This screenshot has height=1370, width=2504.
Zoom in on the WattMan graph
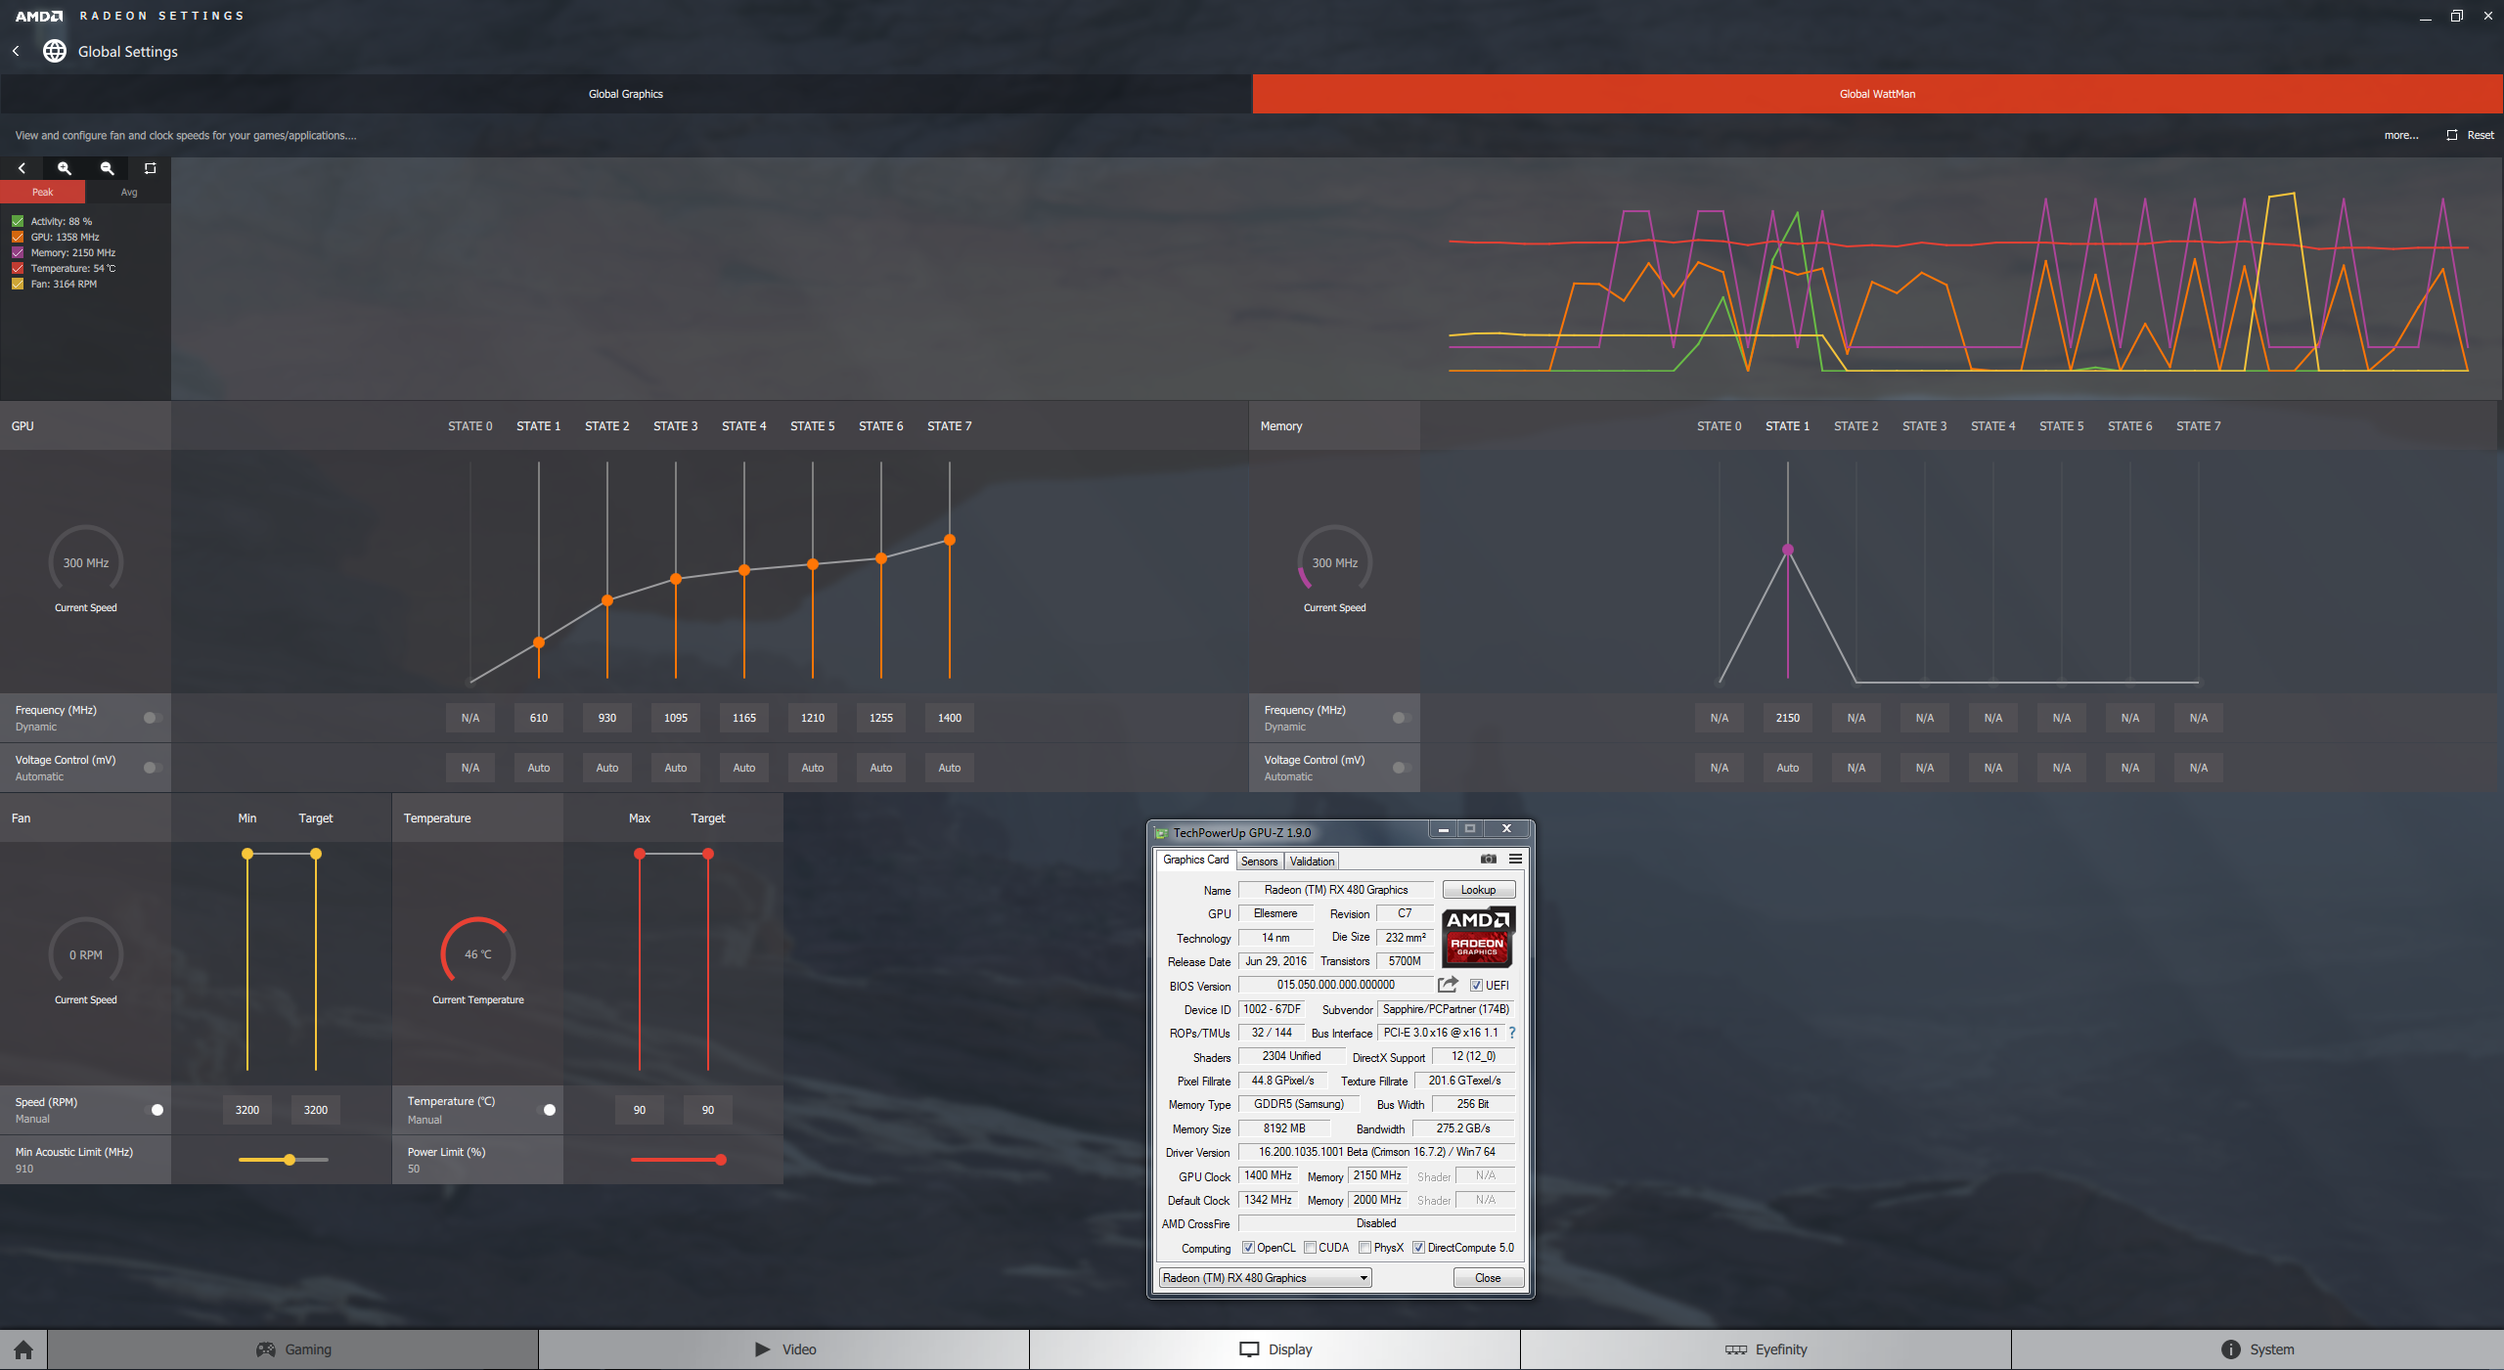click(65, 168)
